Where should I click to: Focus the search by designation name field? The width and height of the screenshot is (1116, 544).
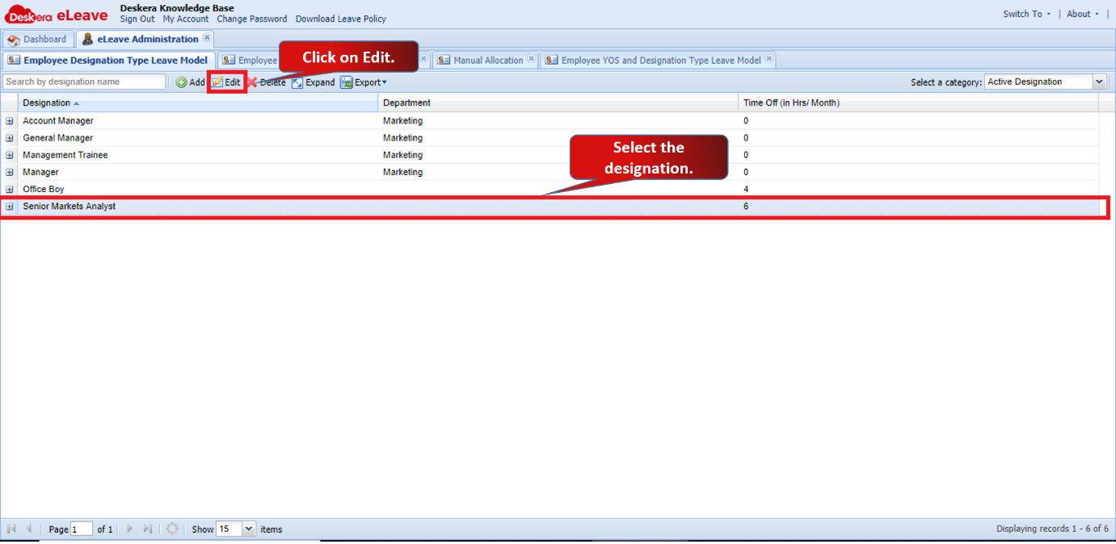pos(84,82)
